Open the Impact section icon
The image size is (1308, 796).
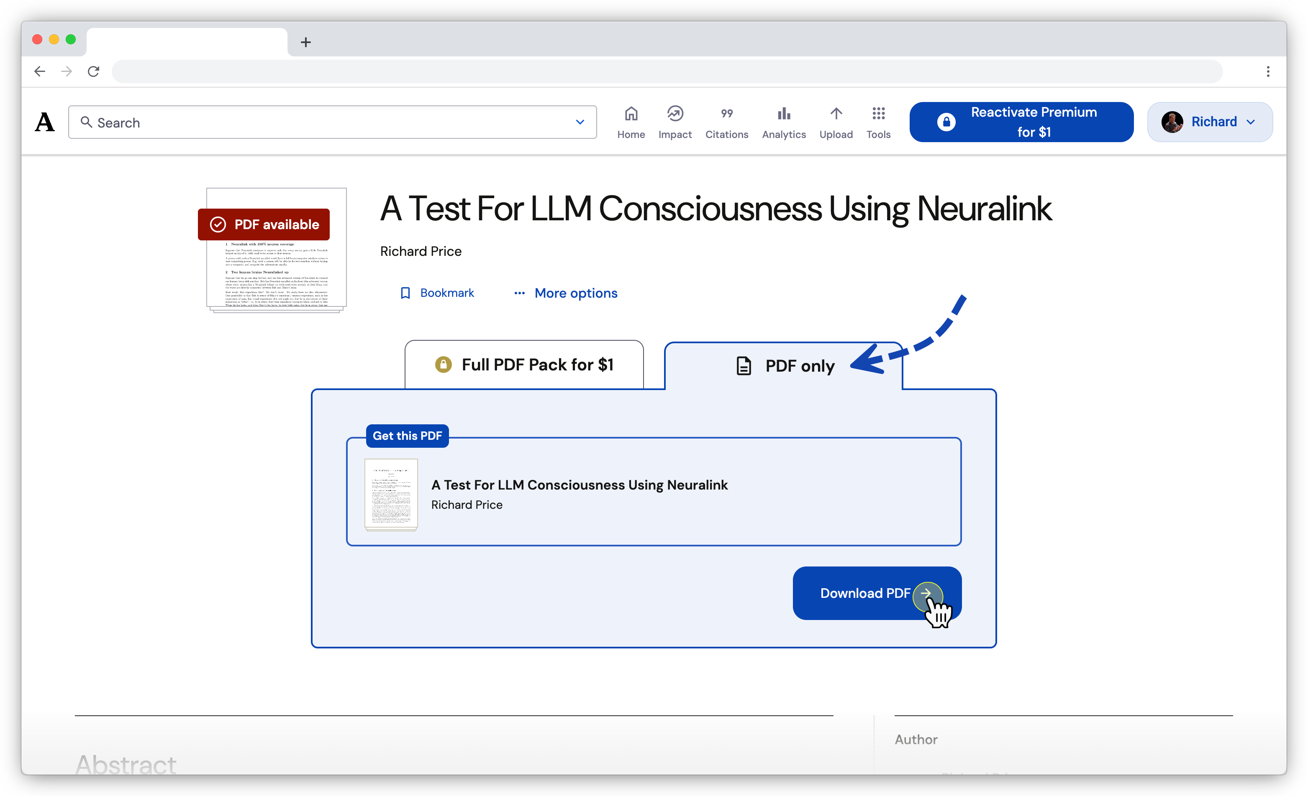coord(675,113)
